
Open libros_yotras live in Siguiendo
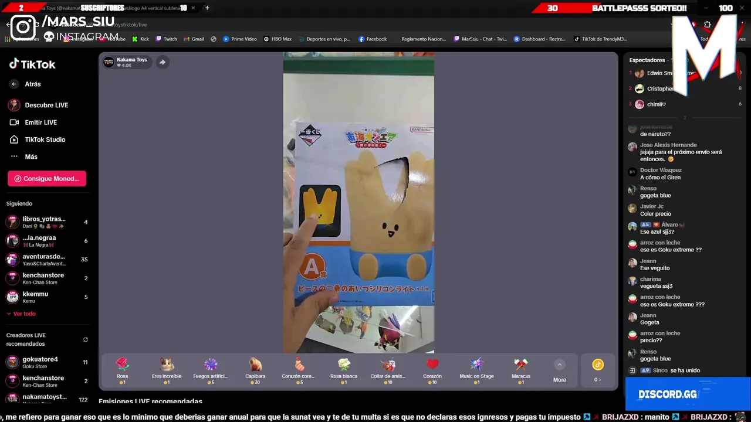(47, 222)
